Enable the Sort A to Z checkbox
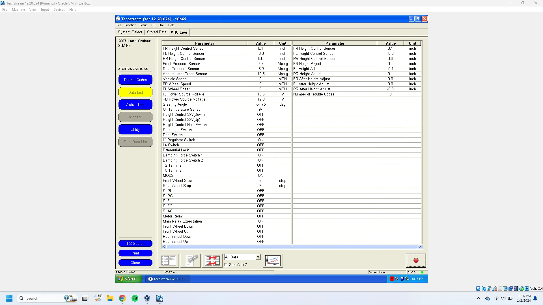Image resolution: width=543 pixels, height=305 pixels. pyautogui.click(x=226, y=265)
